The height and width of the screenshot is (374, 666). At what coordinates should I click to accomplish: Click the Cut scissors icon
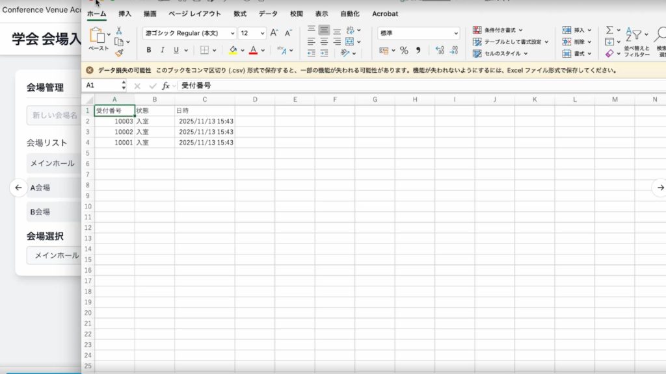coord(119,31)
